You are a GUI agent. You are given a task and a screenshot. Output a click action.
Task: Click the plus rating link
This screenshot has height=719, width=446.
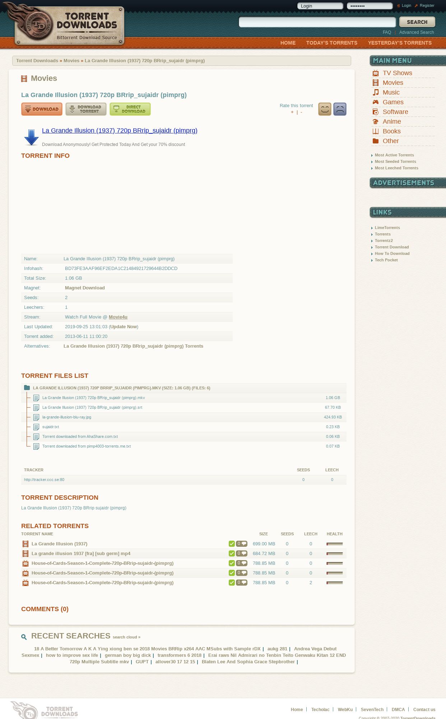292,112
